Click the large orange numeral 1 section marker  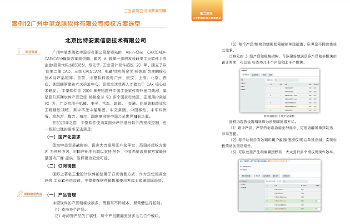click(19, 51)
